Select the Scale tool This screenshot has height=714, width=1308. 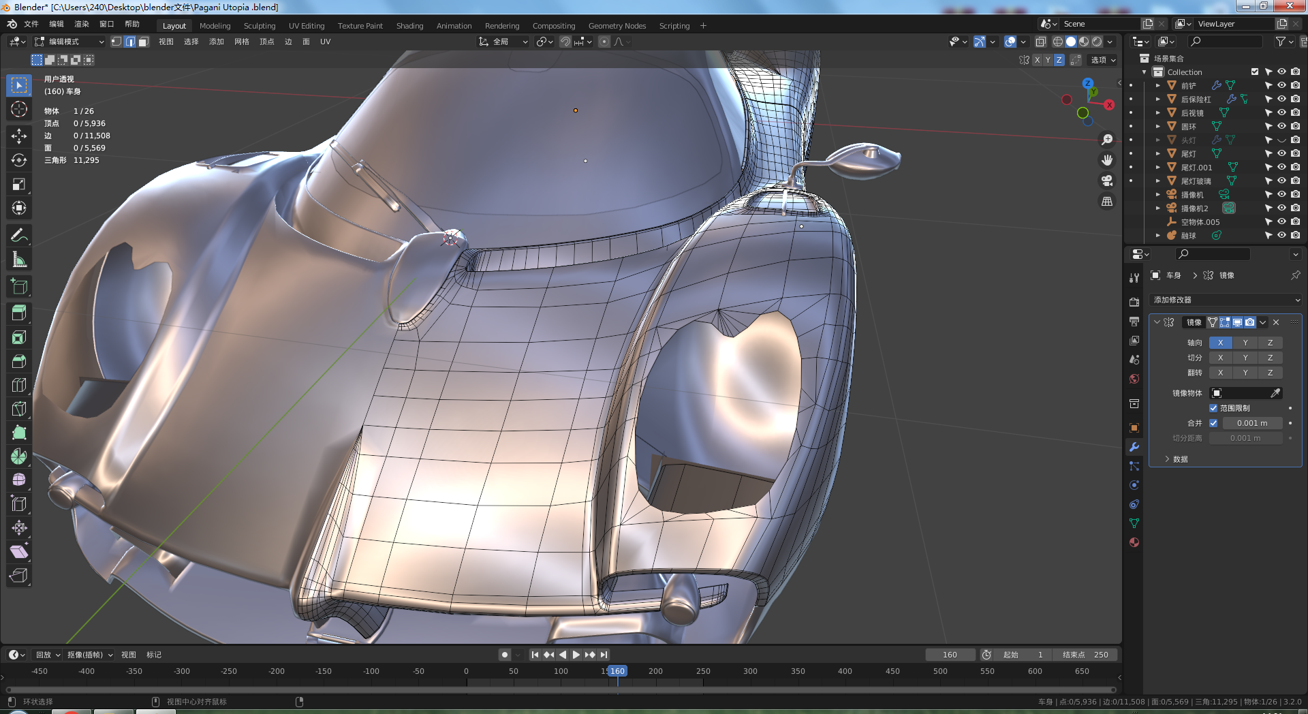[19, 184]
